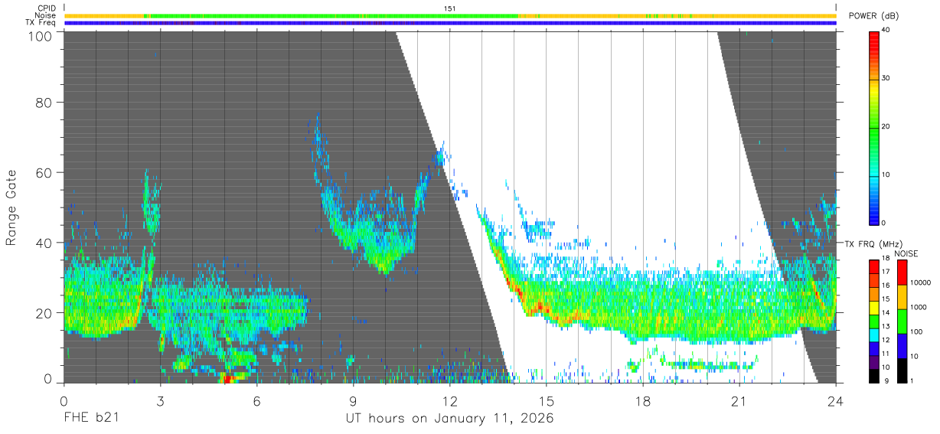Click the TX Freq row label
Screen dimensions: 940x434
click(x=41, y=22)
